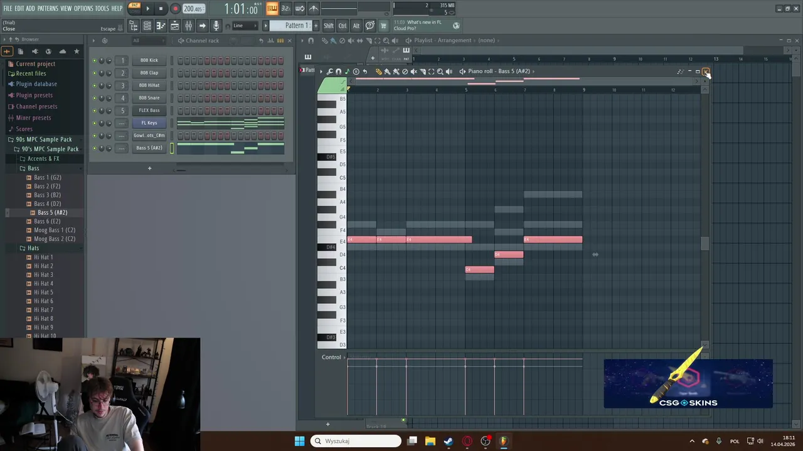This screenshot has height=451, width=803.
Task: Open Channel rack options menu arrow
Action: (x=94, y=41)
